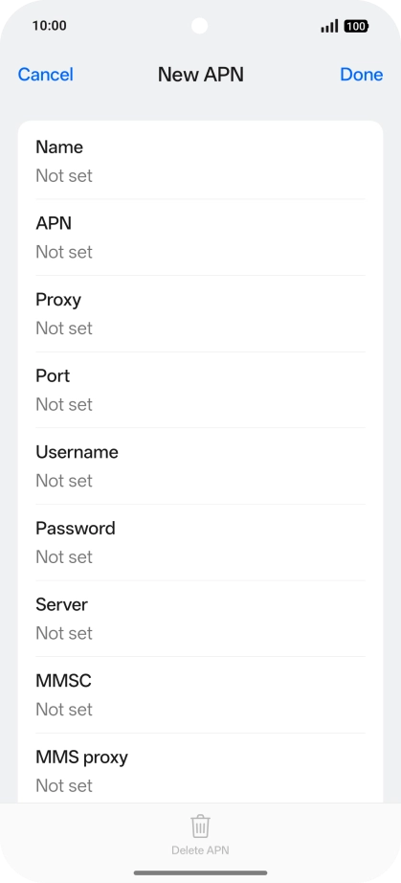This screenshot has height=883, width=401.
Task: Tap the Delete APN trash icon
Action: tap(200, 826)
